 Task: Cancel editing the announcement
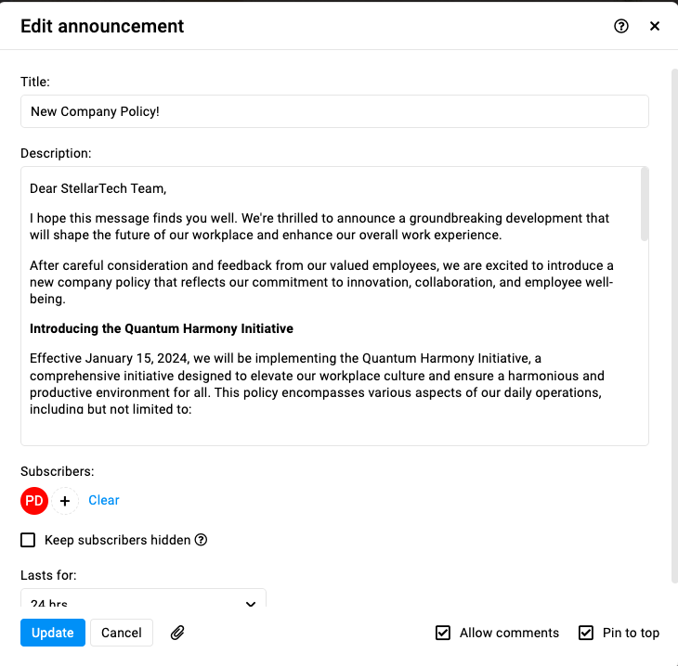(122, 633)
